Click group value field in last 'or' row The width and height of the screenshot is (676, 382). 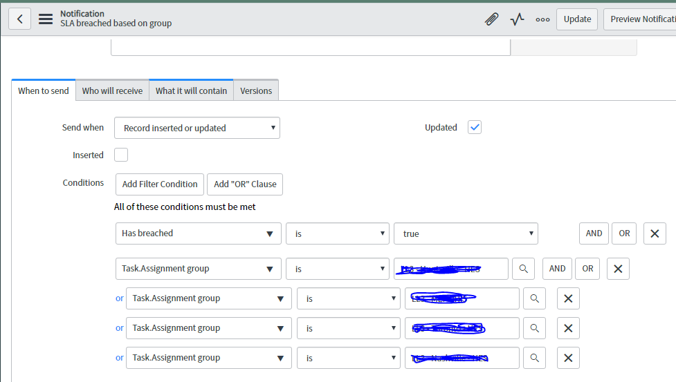point(462,358)
